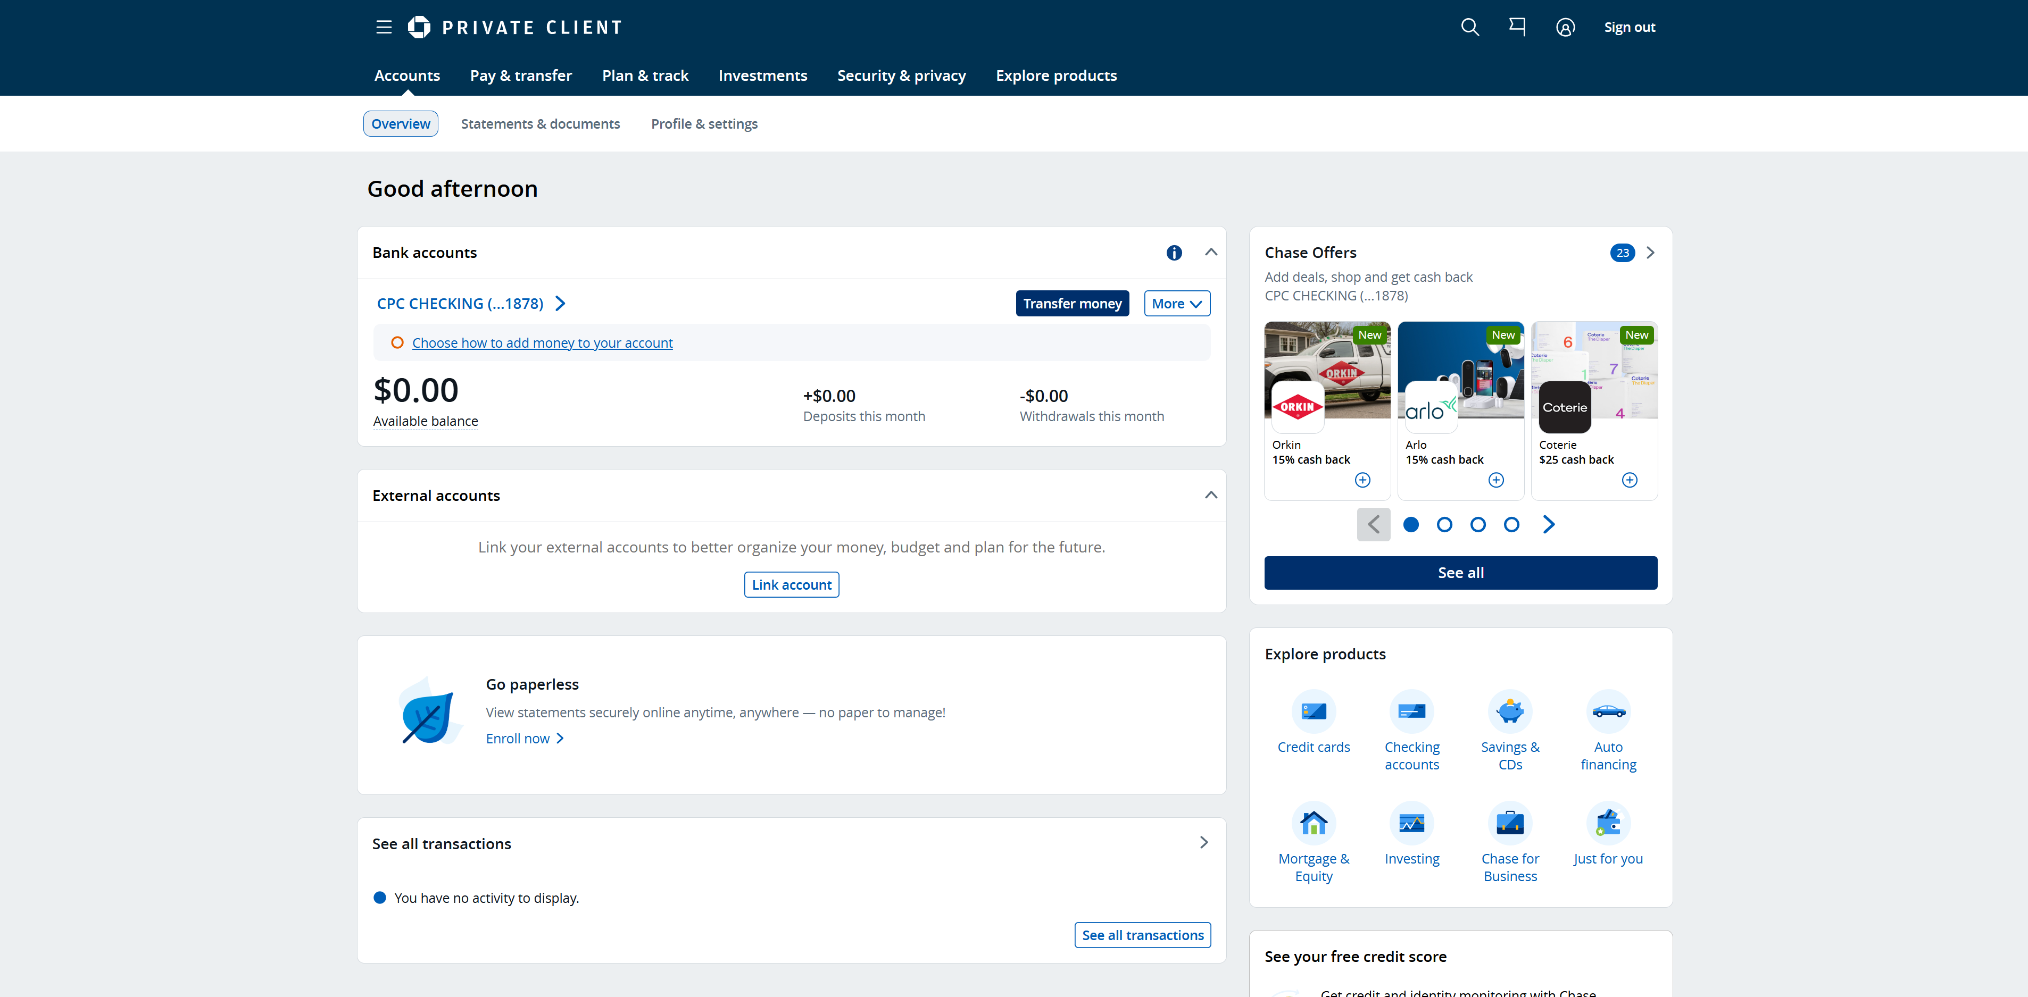Open Investing chart icon
The image size is (2028, 997).
[1411, 823]
